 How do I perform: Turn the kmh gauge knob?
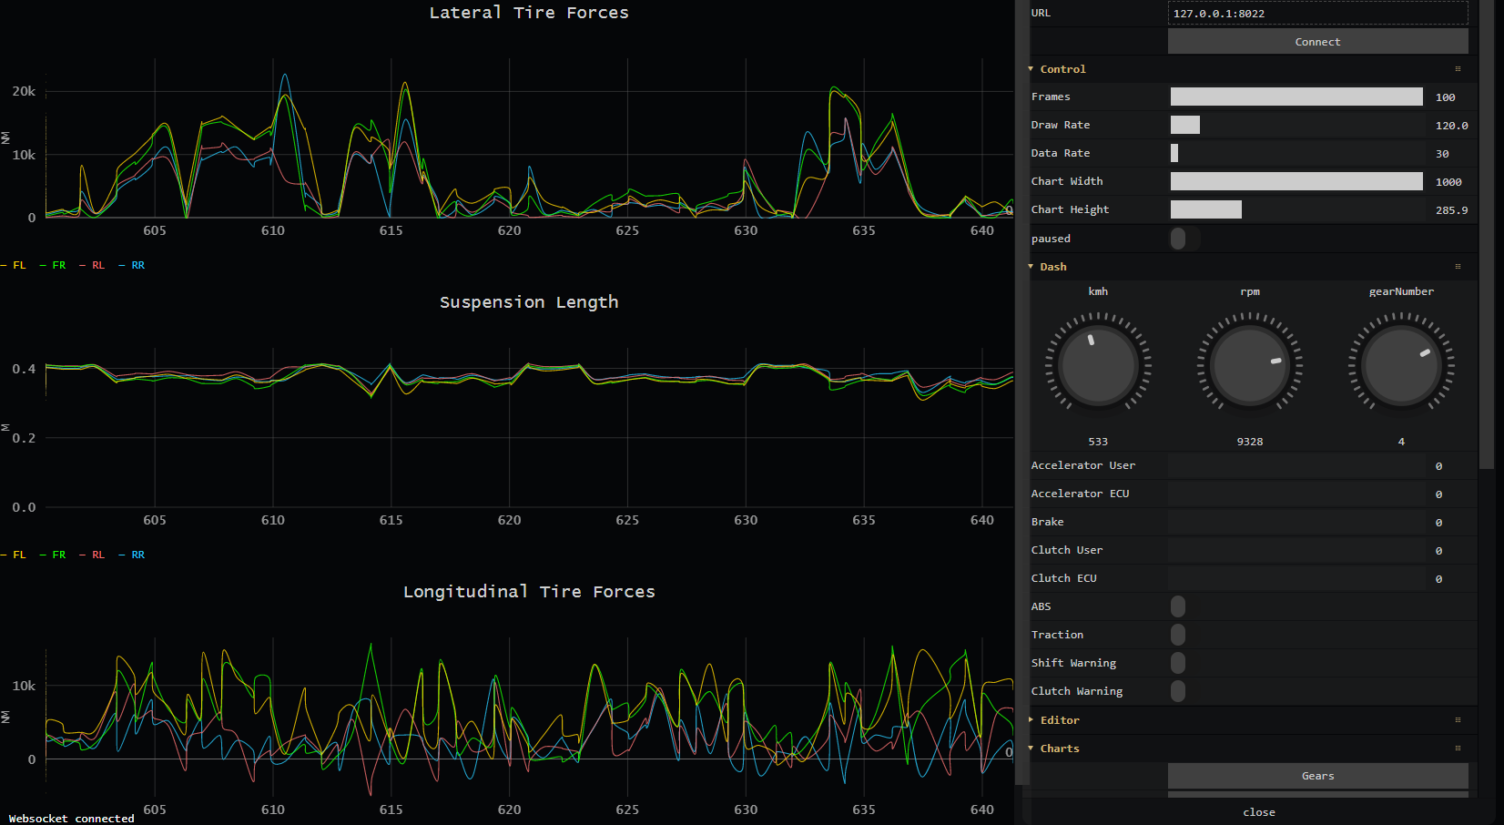[1098, 364]
